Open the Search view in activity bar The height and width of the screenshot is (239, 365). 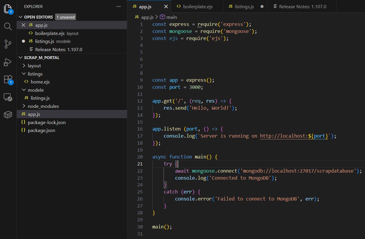[x=8, y=26]
